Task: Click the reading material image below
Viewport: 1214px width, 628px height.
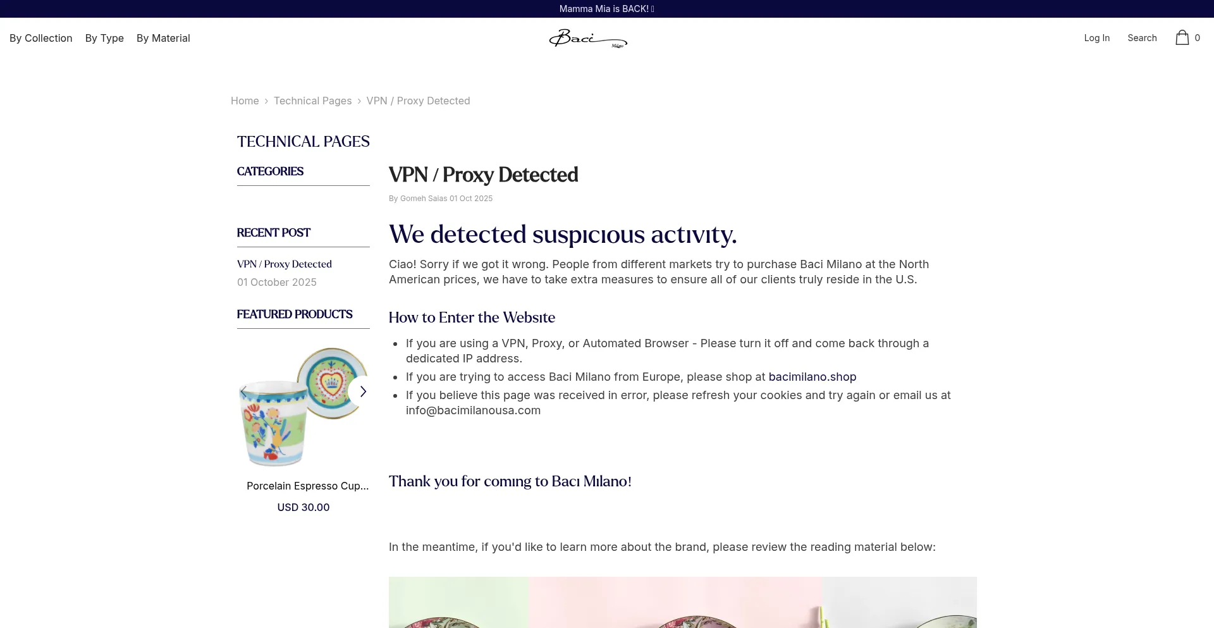Action: tap(683, 602)
